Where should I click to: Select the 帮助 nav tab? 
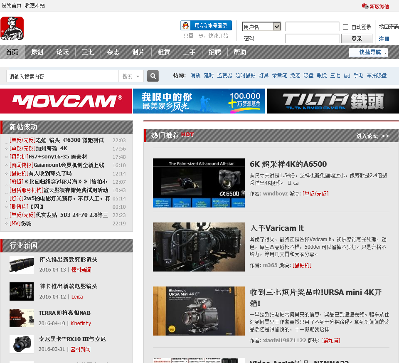[x=240, y=52]
